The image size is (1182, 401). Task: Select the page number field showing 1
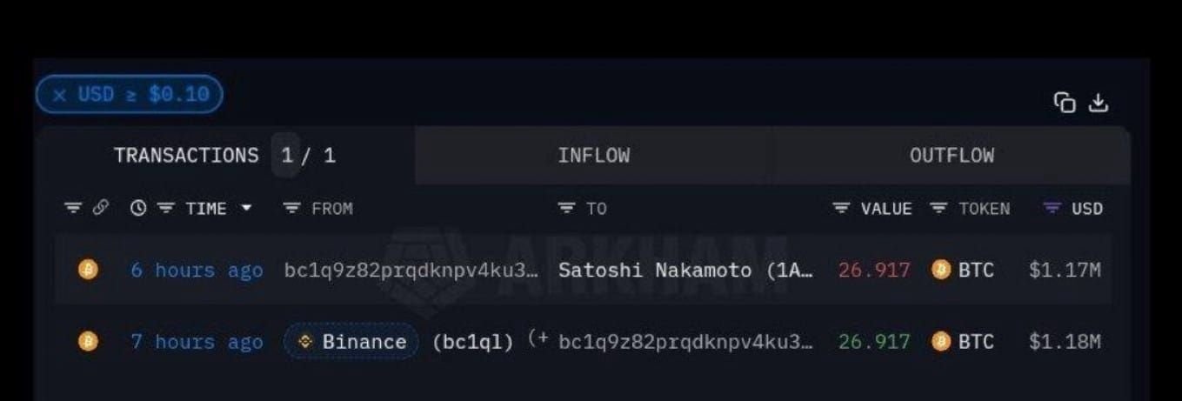286,156
